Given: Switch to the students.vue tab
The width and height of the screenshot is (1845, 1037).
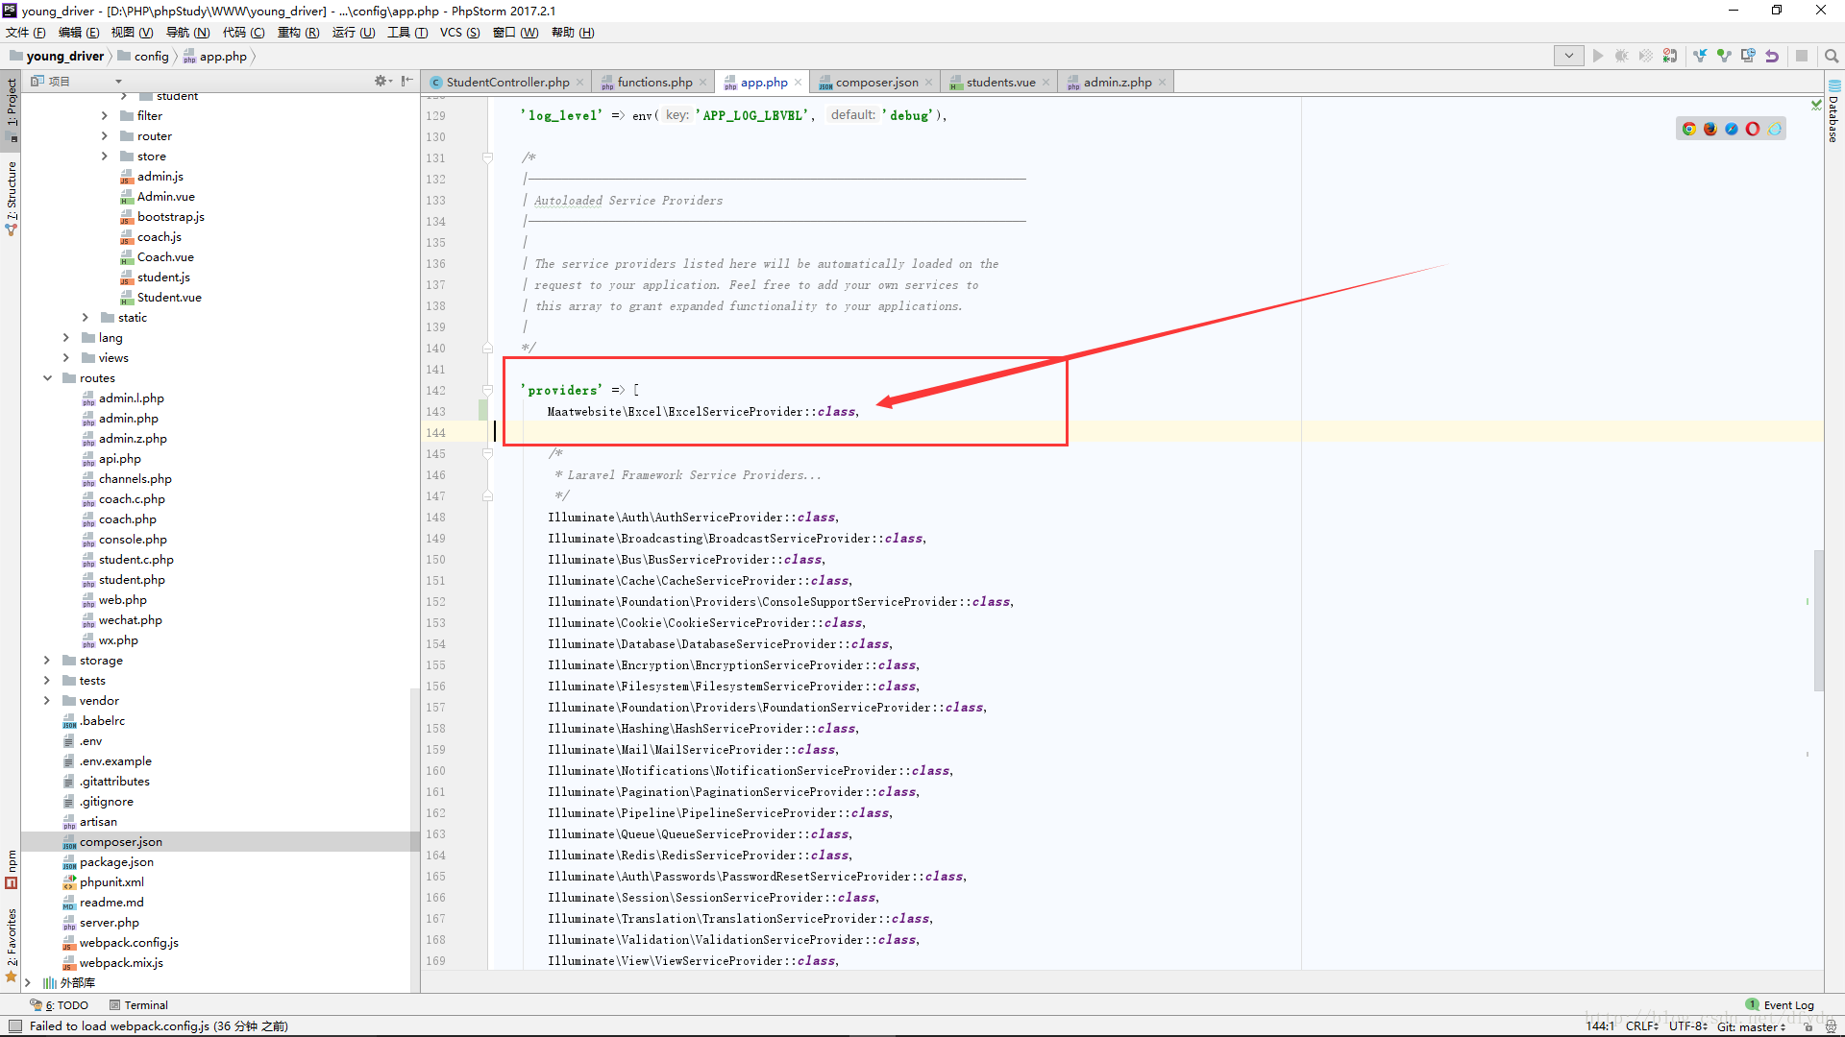Looking at the screenshot, I should tap(999, 81).
